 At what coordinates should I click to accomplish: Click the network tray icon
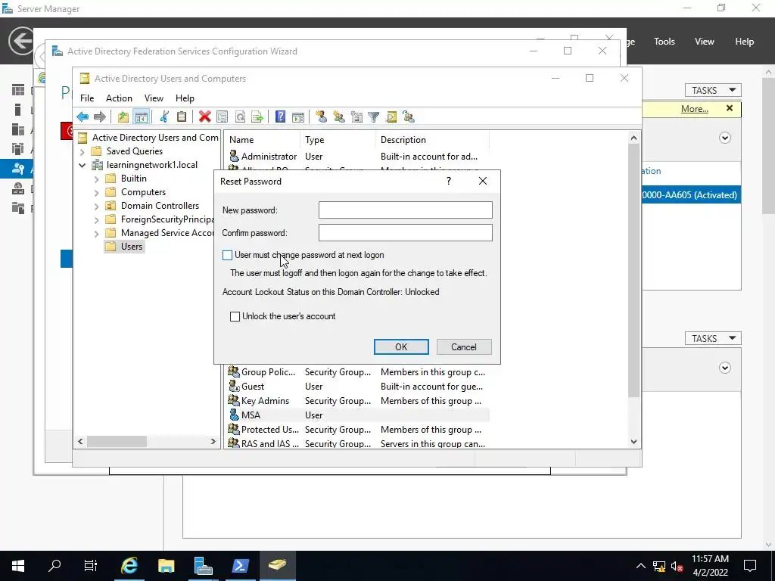(x=659, y=566)
